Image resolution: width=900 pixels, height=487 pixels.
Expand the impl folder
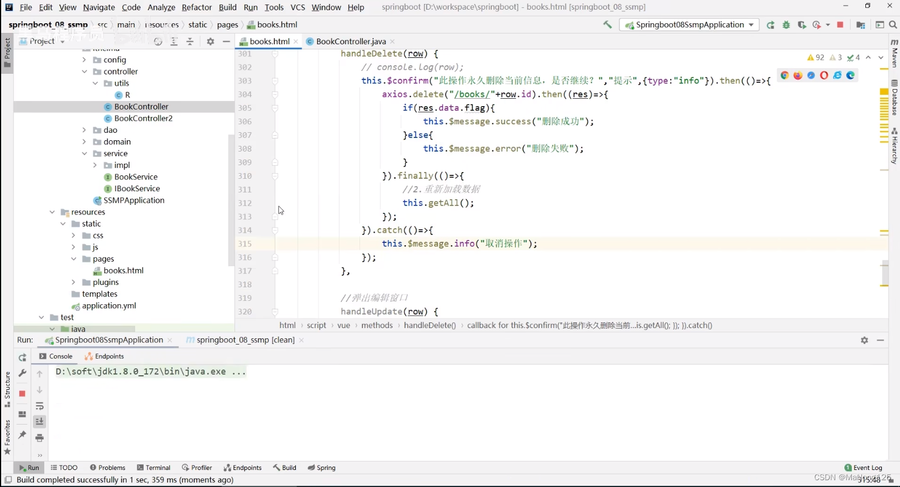coord(95,165)
